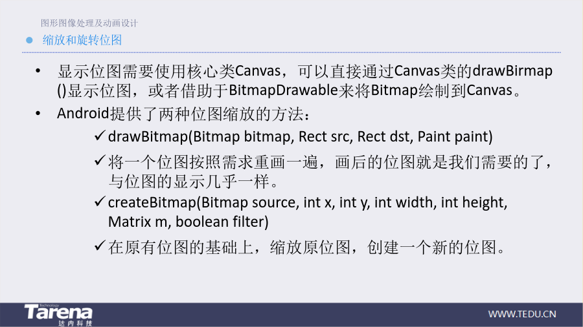Click the dotted divider line under heading
This screenshot has height=327, width=583.
[291, 52]
